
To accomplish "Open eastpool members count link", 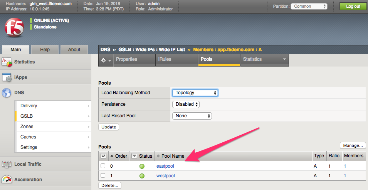I will click(345, 166).
